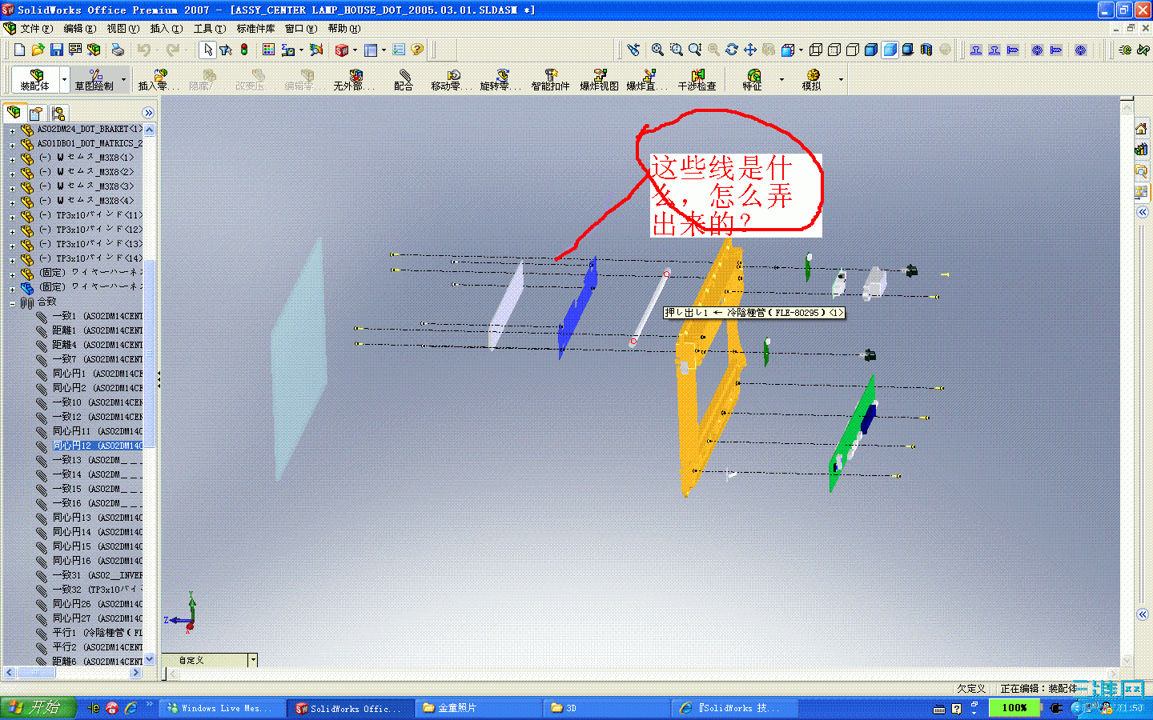
Task: Click the 模拟 simulation icon
Action: click(813, 80)
